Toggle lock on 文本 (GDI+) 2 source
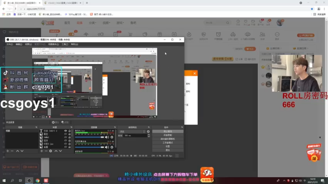The height and width of the screenshot is (184, 328). coord(69,131)
